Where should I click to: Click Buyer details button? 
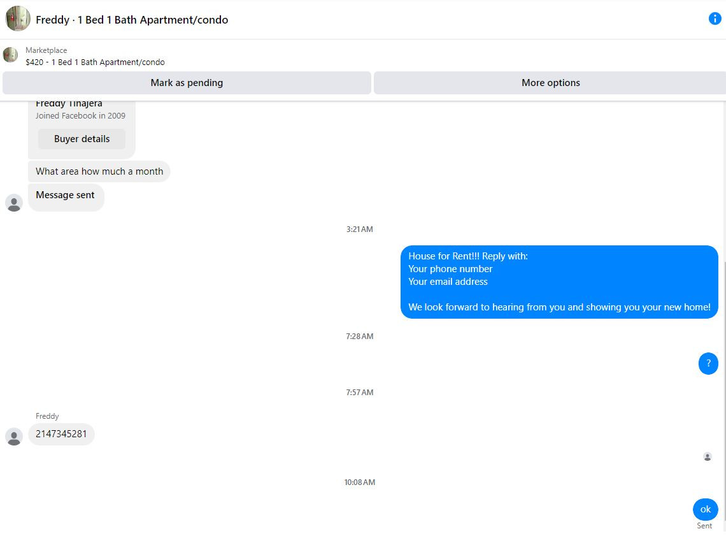82,139
